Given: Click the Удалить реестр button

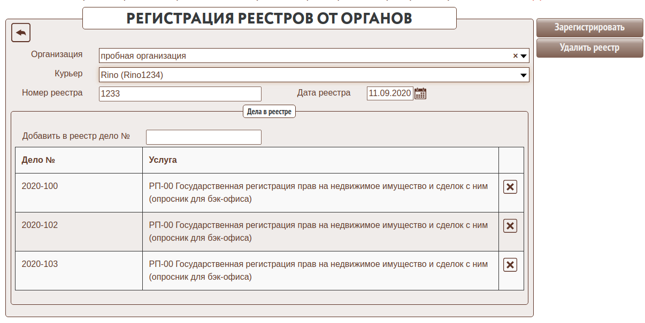Looking at the screenshot, I should (589, 48).
